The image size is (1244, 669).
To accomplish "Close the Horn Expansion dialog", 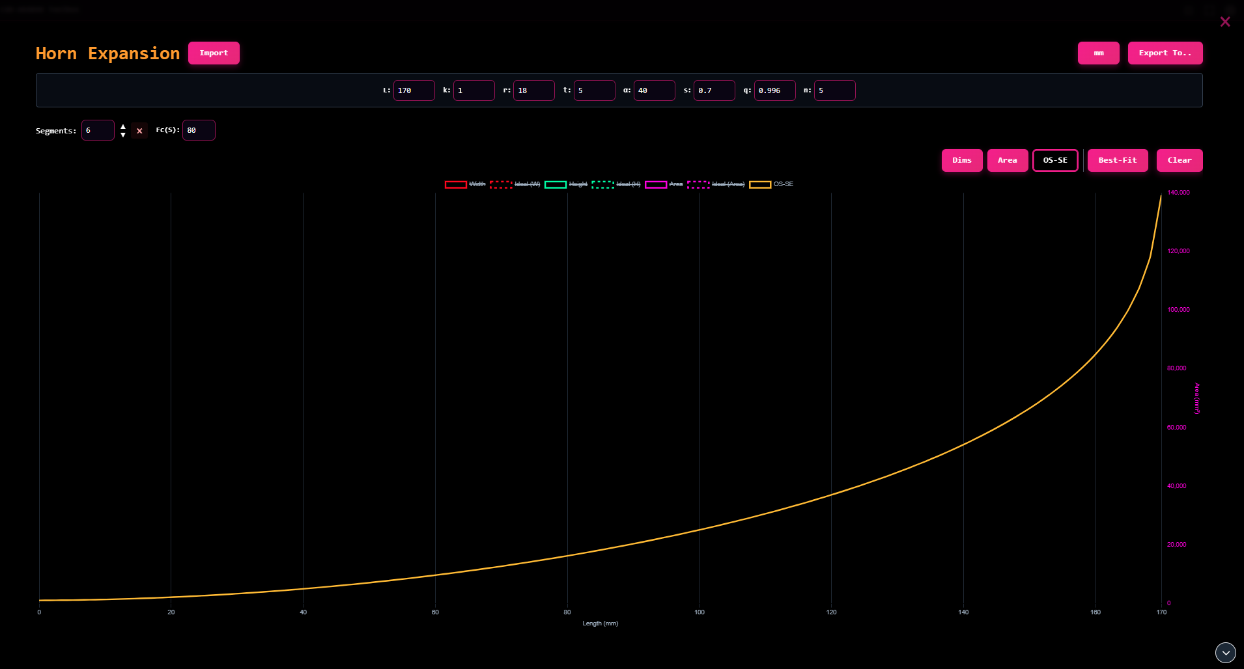I will point(1224,22).
